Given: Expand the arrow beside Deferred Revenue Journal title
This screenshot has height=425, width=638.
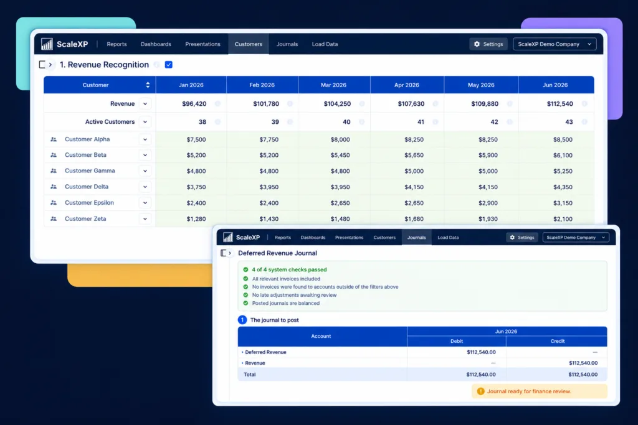Looking at the screenshot, I should [230, 253].
